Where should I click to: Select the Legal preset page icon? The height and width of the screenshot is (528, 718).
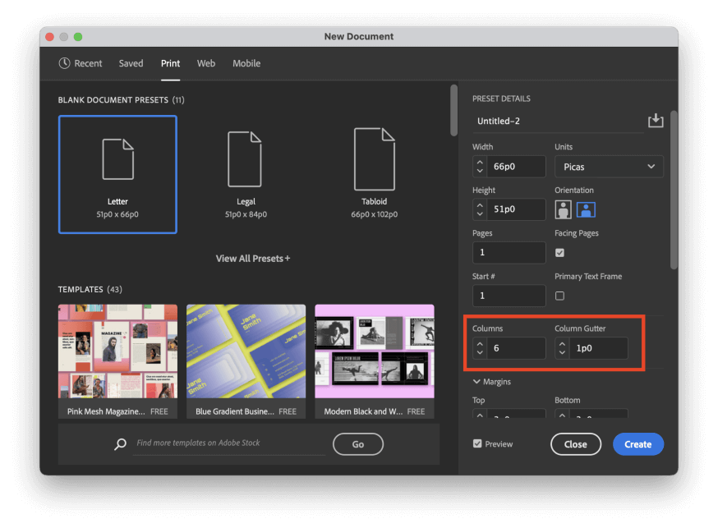(x=245, y=158)
